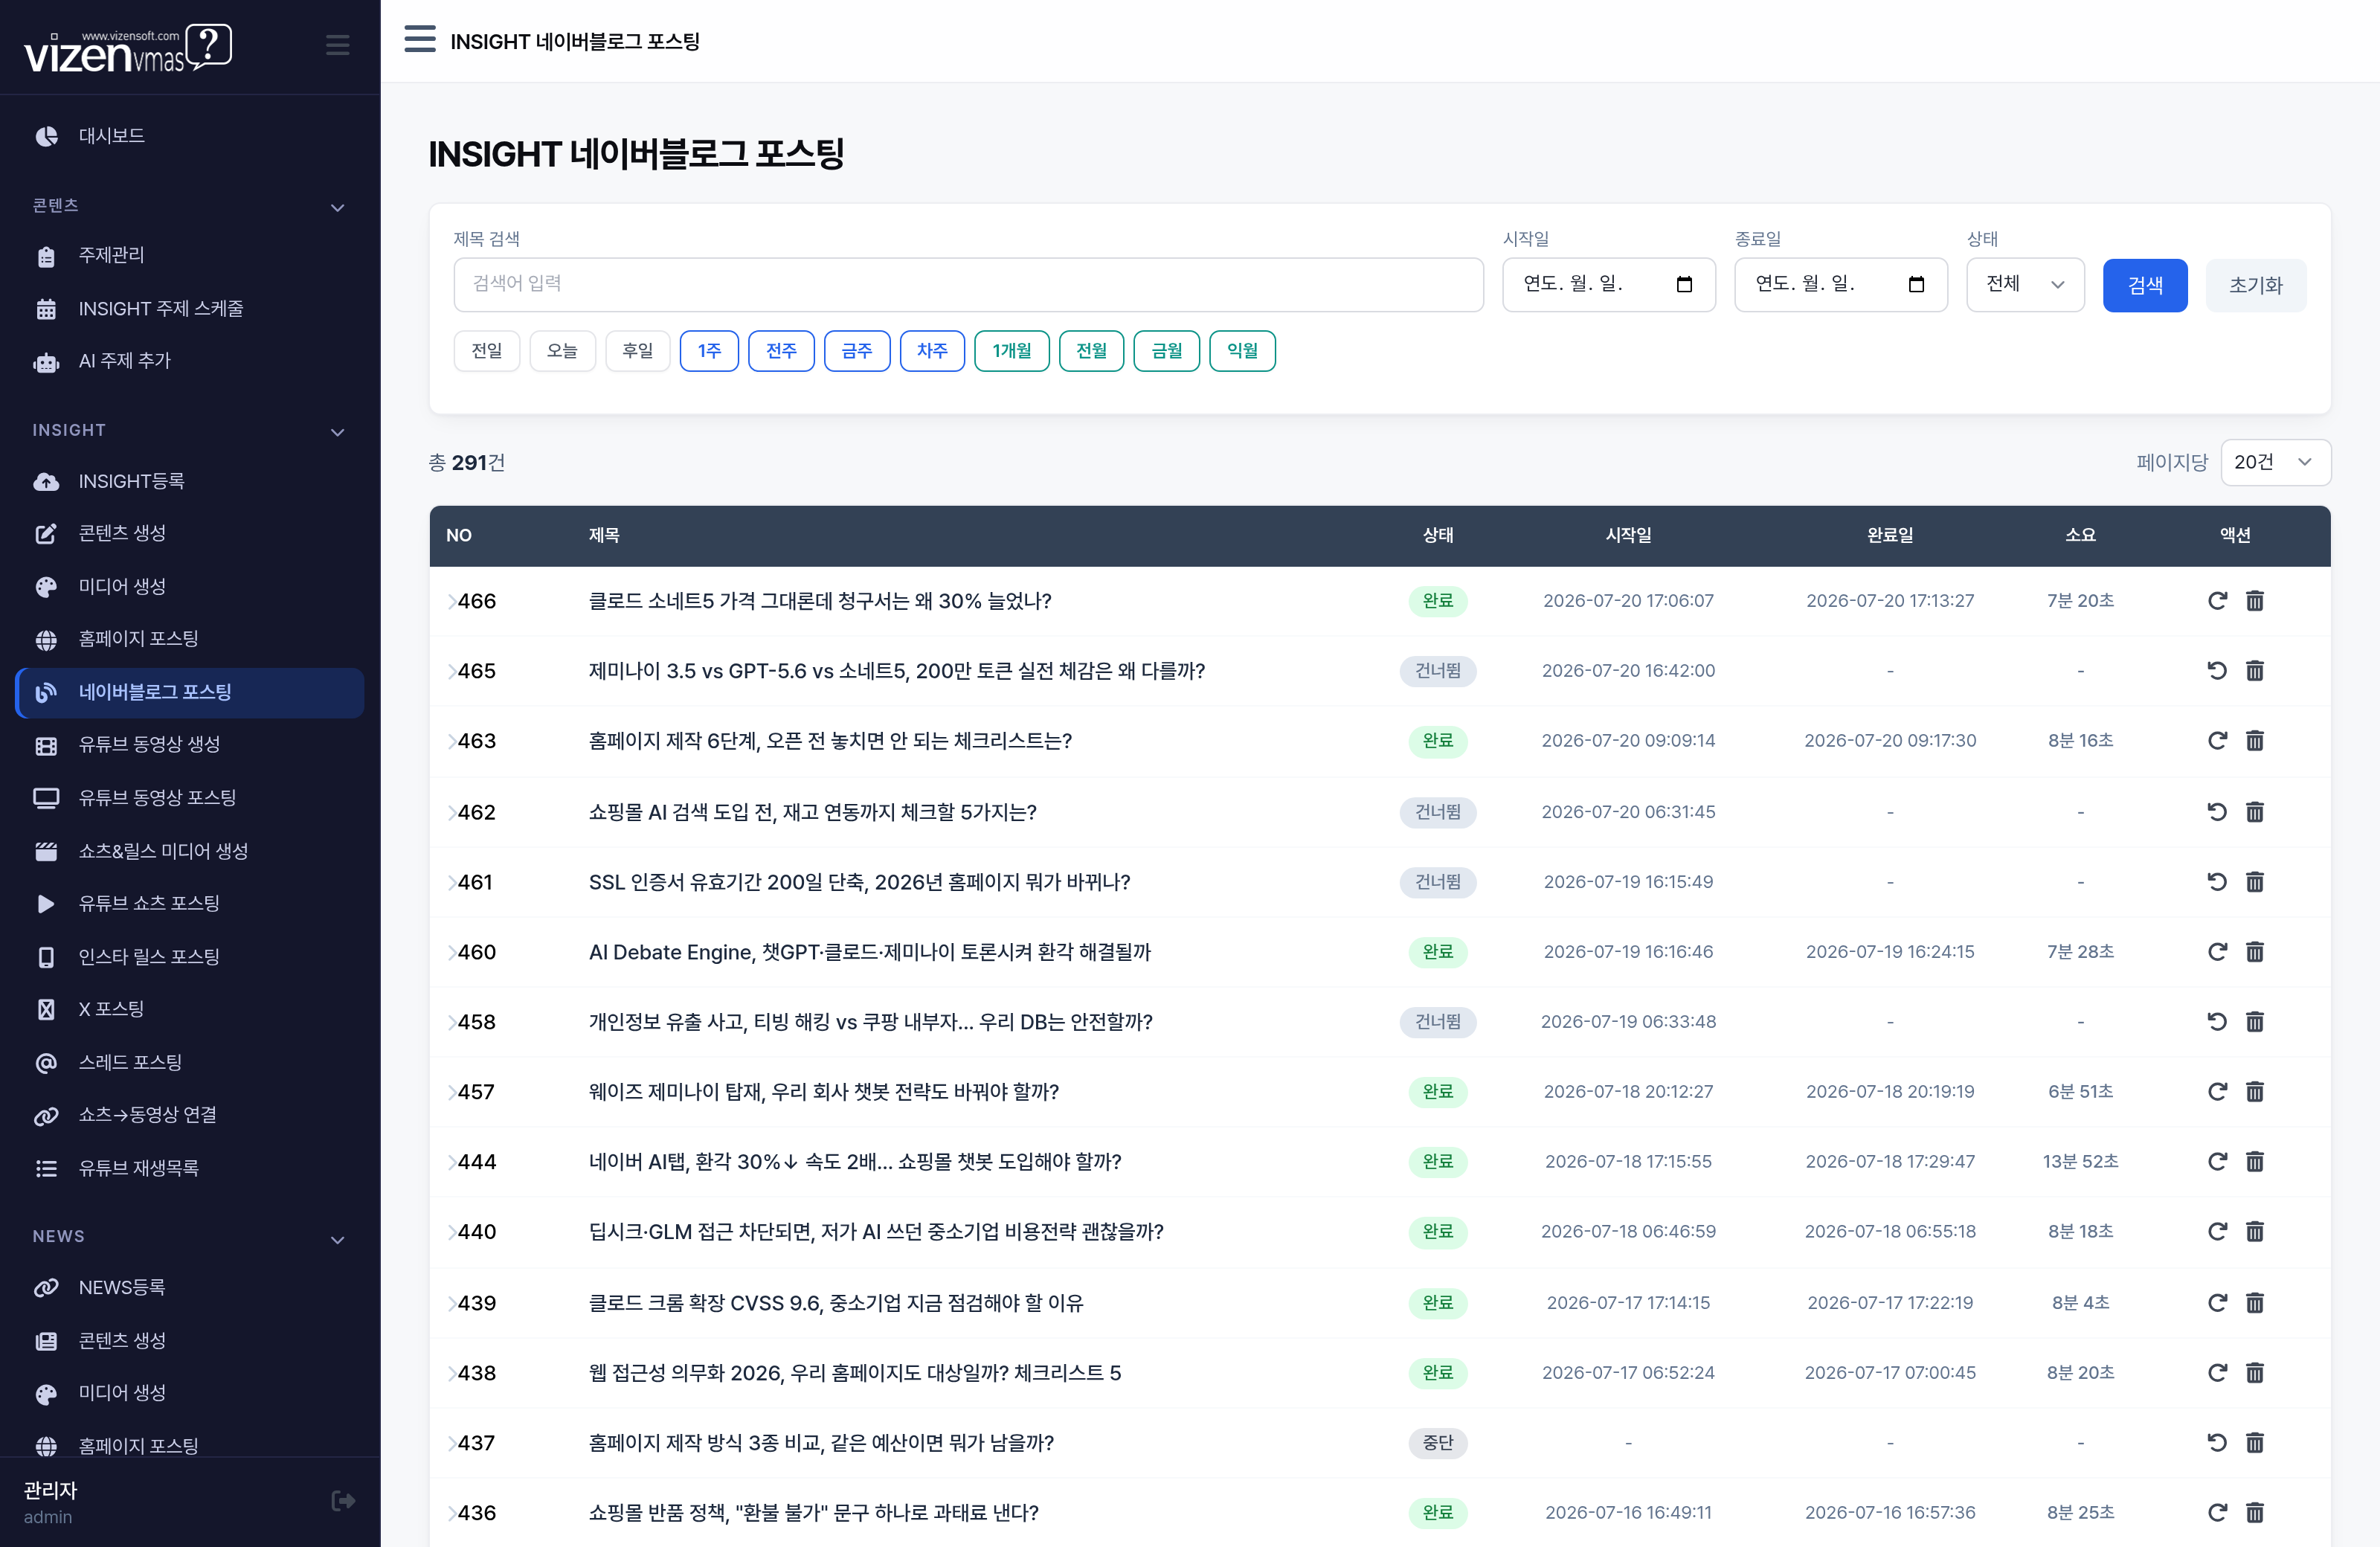Select the 후일 quick filter

pyautogui.click(x=638, y=351)
